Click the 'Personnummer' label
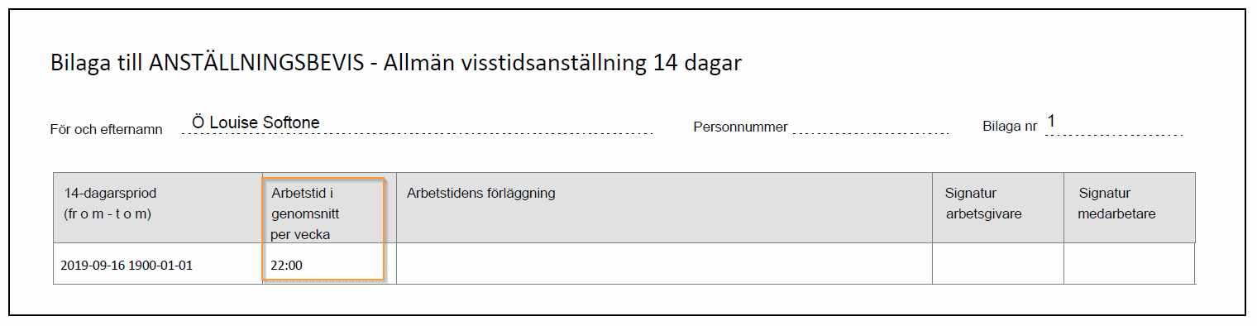This screenshot has width=1257, height=326. (x=740, y=127)
